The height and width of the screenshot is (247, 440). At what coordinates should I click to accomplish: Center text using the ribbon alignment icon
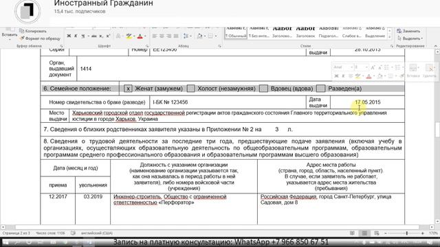[x=162, y=36]
